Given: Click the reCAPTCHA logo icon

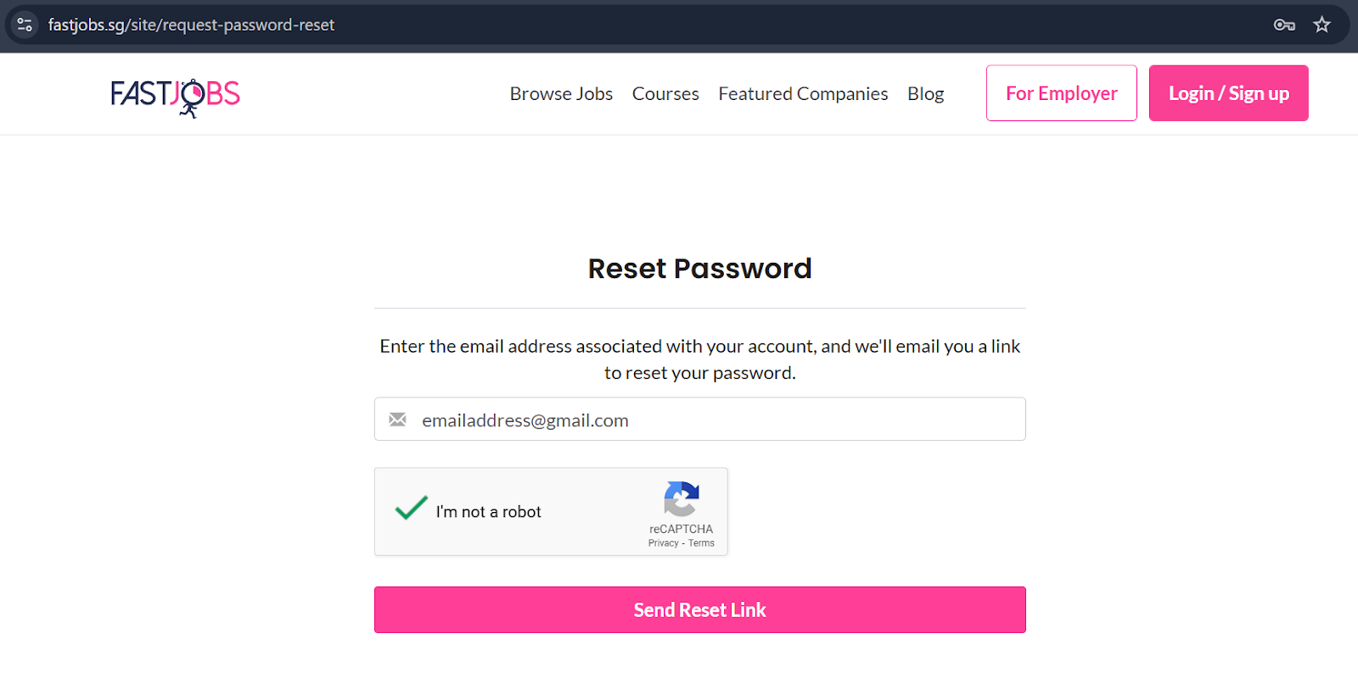Looking at the screenshot, I should click(x=681, y=498).
